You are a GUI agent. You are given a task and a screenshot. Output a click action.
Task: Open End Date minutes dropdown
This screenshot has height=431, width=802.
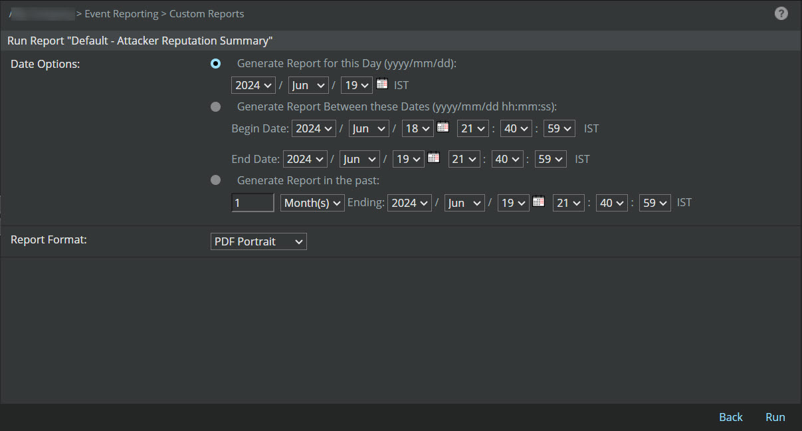point(507,159)
